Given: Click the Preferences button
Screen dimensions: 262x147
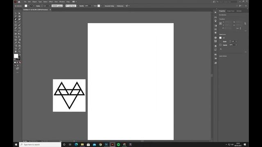Looking at the screenshot, I should point(120,6).
